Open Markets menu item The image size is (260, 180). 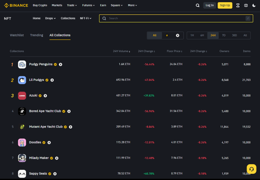pos(57,5)
